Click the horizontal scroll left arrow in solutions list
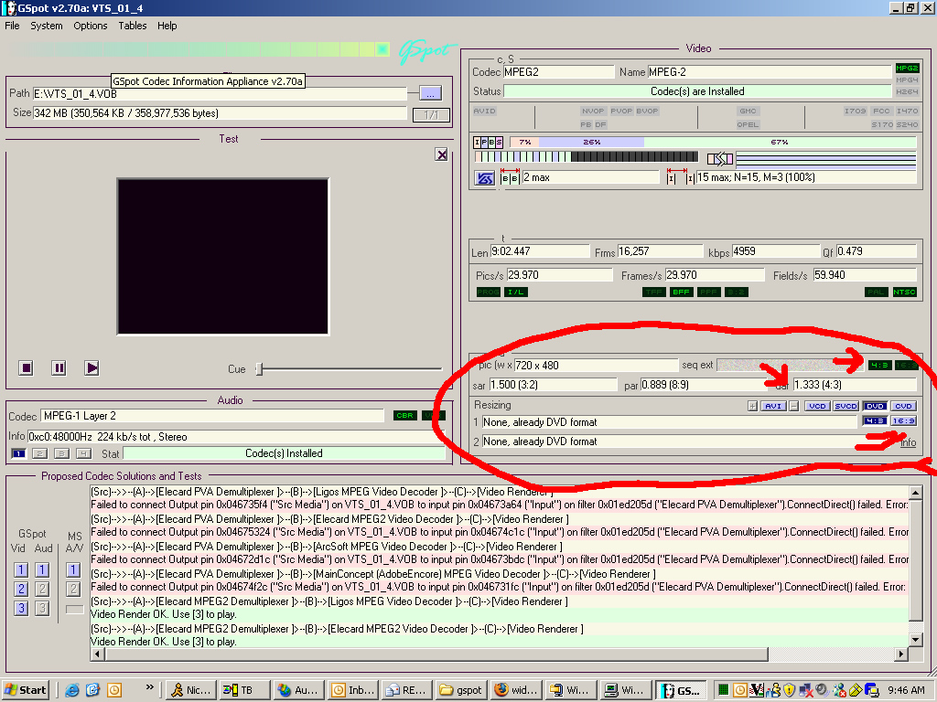 tap(97, 654)
